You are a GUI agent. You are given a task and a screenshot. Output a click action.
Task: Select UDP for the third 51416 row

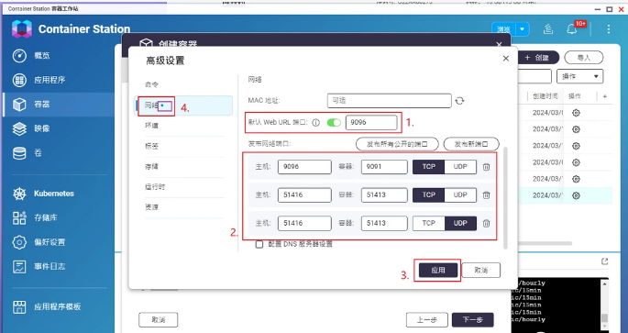point(460,223)
